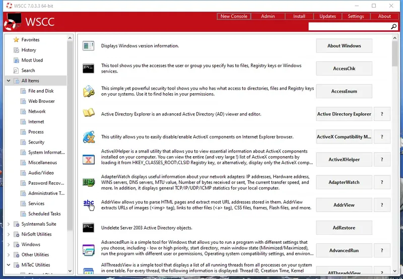The width and height of the screenshot is (403, 279).
Task: Click the Services category icon
Action: tap(23, 203)
